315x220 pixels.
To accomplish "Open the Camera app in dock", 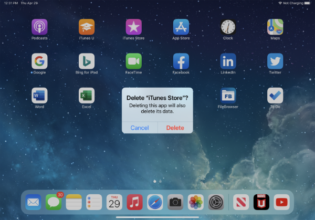I will [175, 202].
